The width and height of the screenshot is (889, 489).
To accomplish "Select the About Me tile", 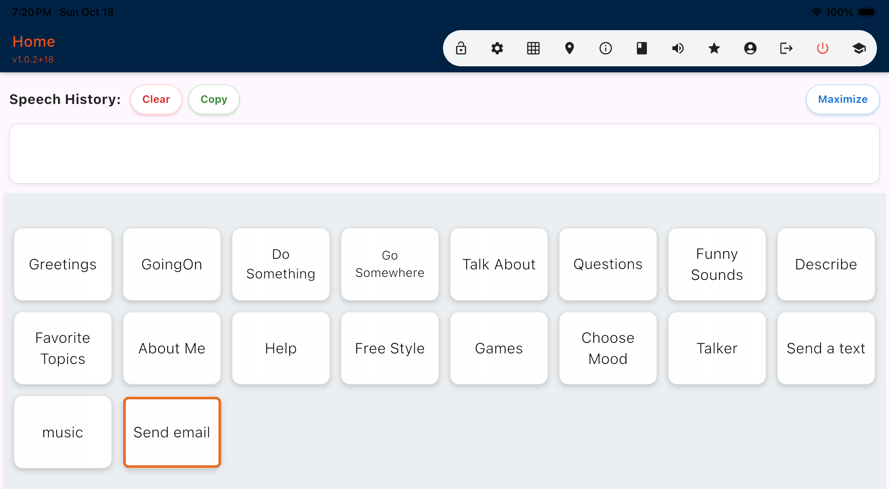I will coord(172,348).
